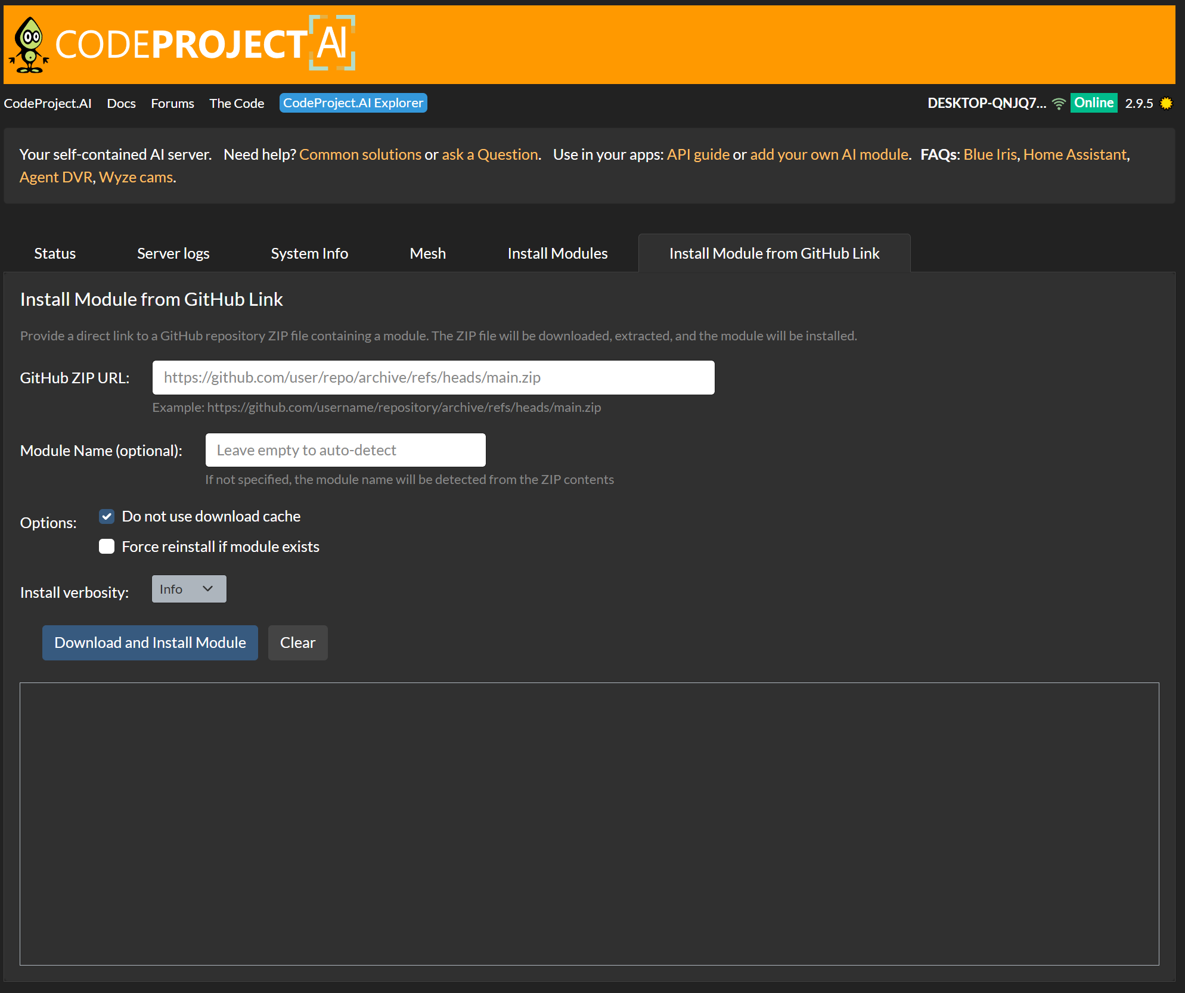Open the Install verbosity dropdown
Viewport: 1185px width, 993px height.
pos(188,589)
